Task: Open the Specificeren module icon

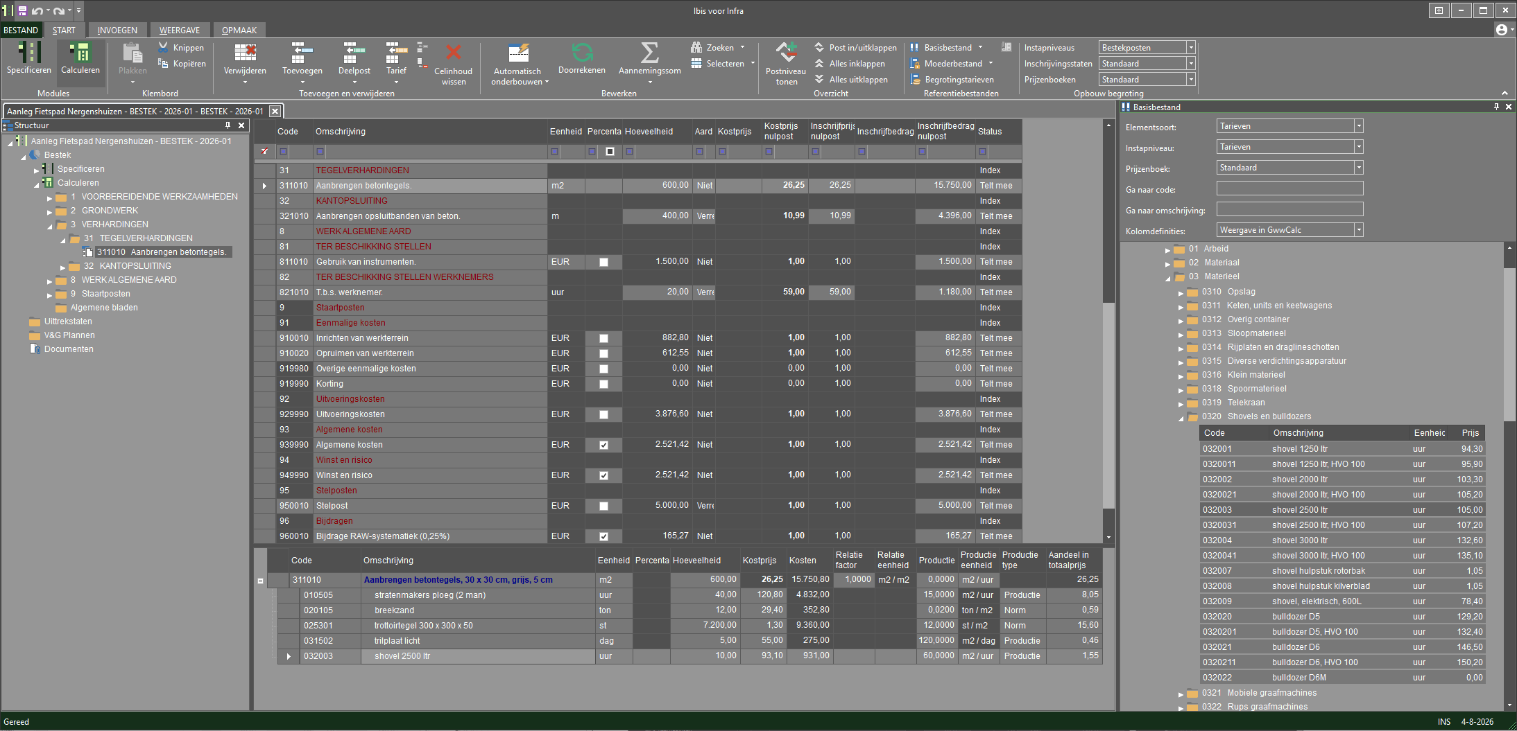Action: [29, 53]
